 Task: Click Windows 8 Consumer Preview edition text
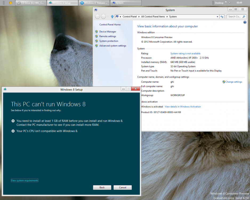pyautogui.click(x=157, y=37)
